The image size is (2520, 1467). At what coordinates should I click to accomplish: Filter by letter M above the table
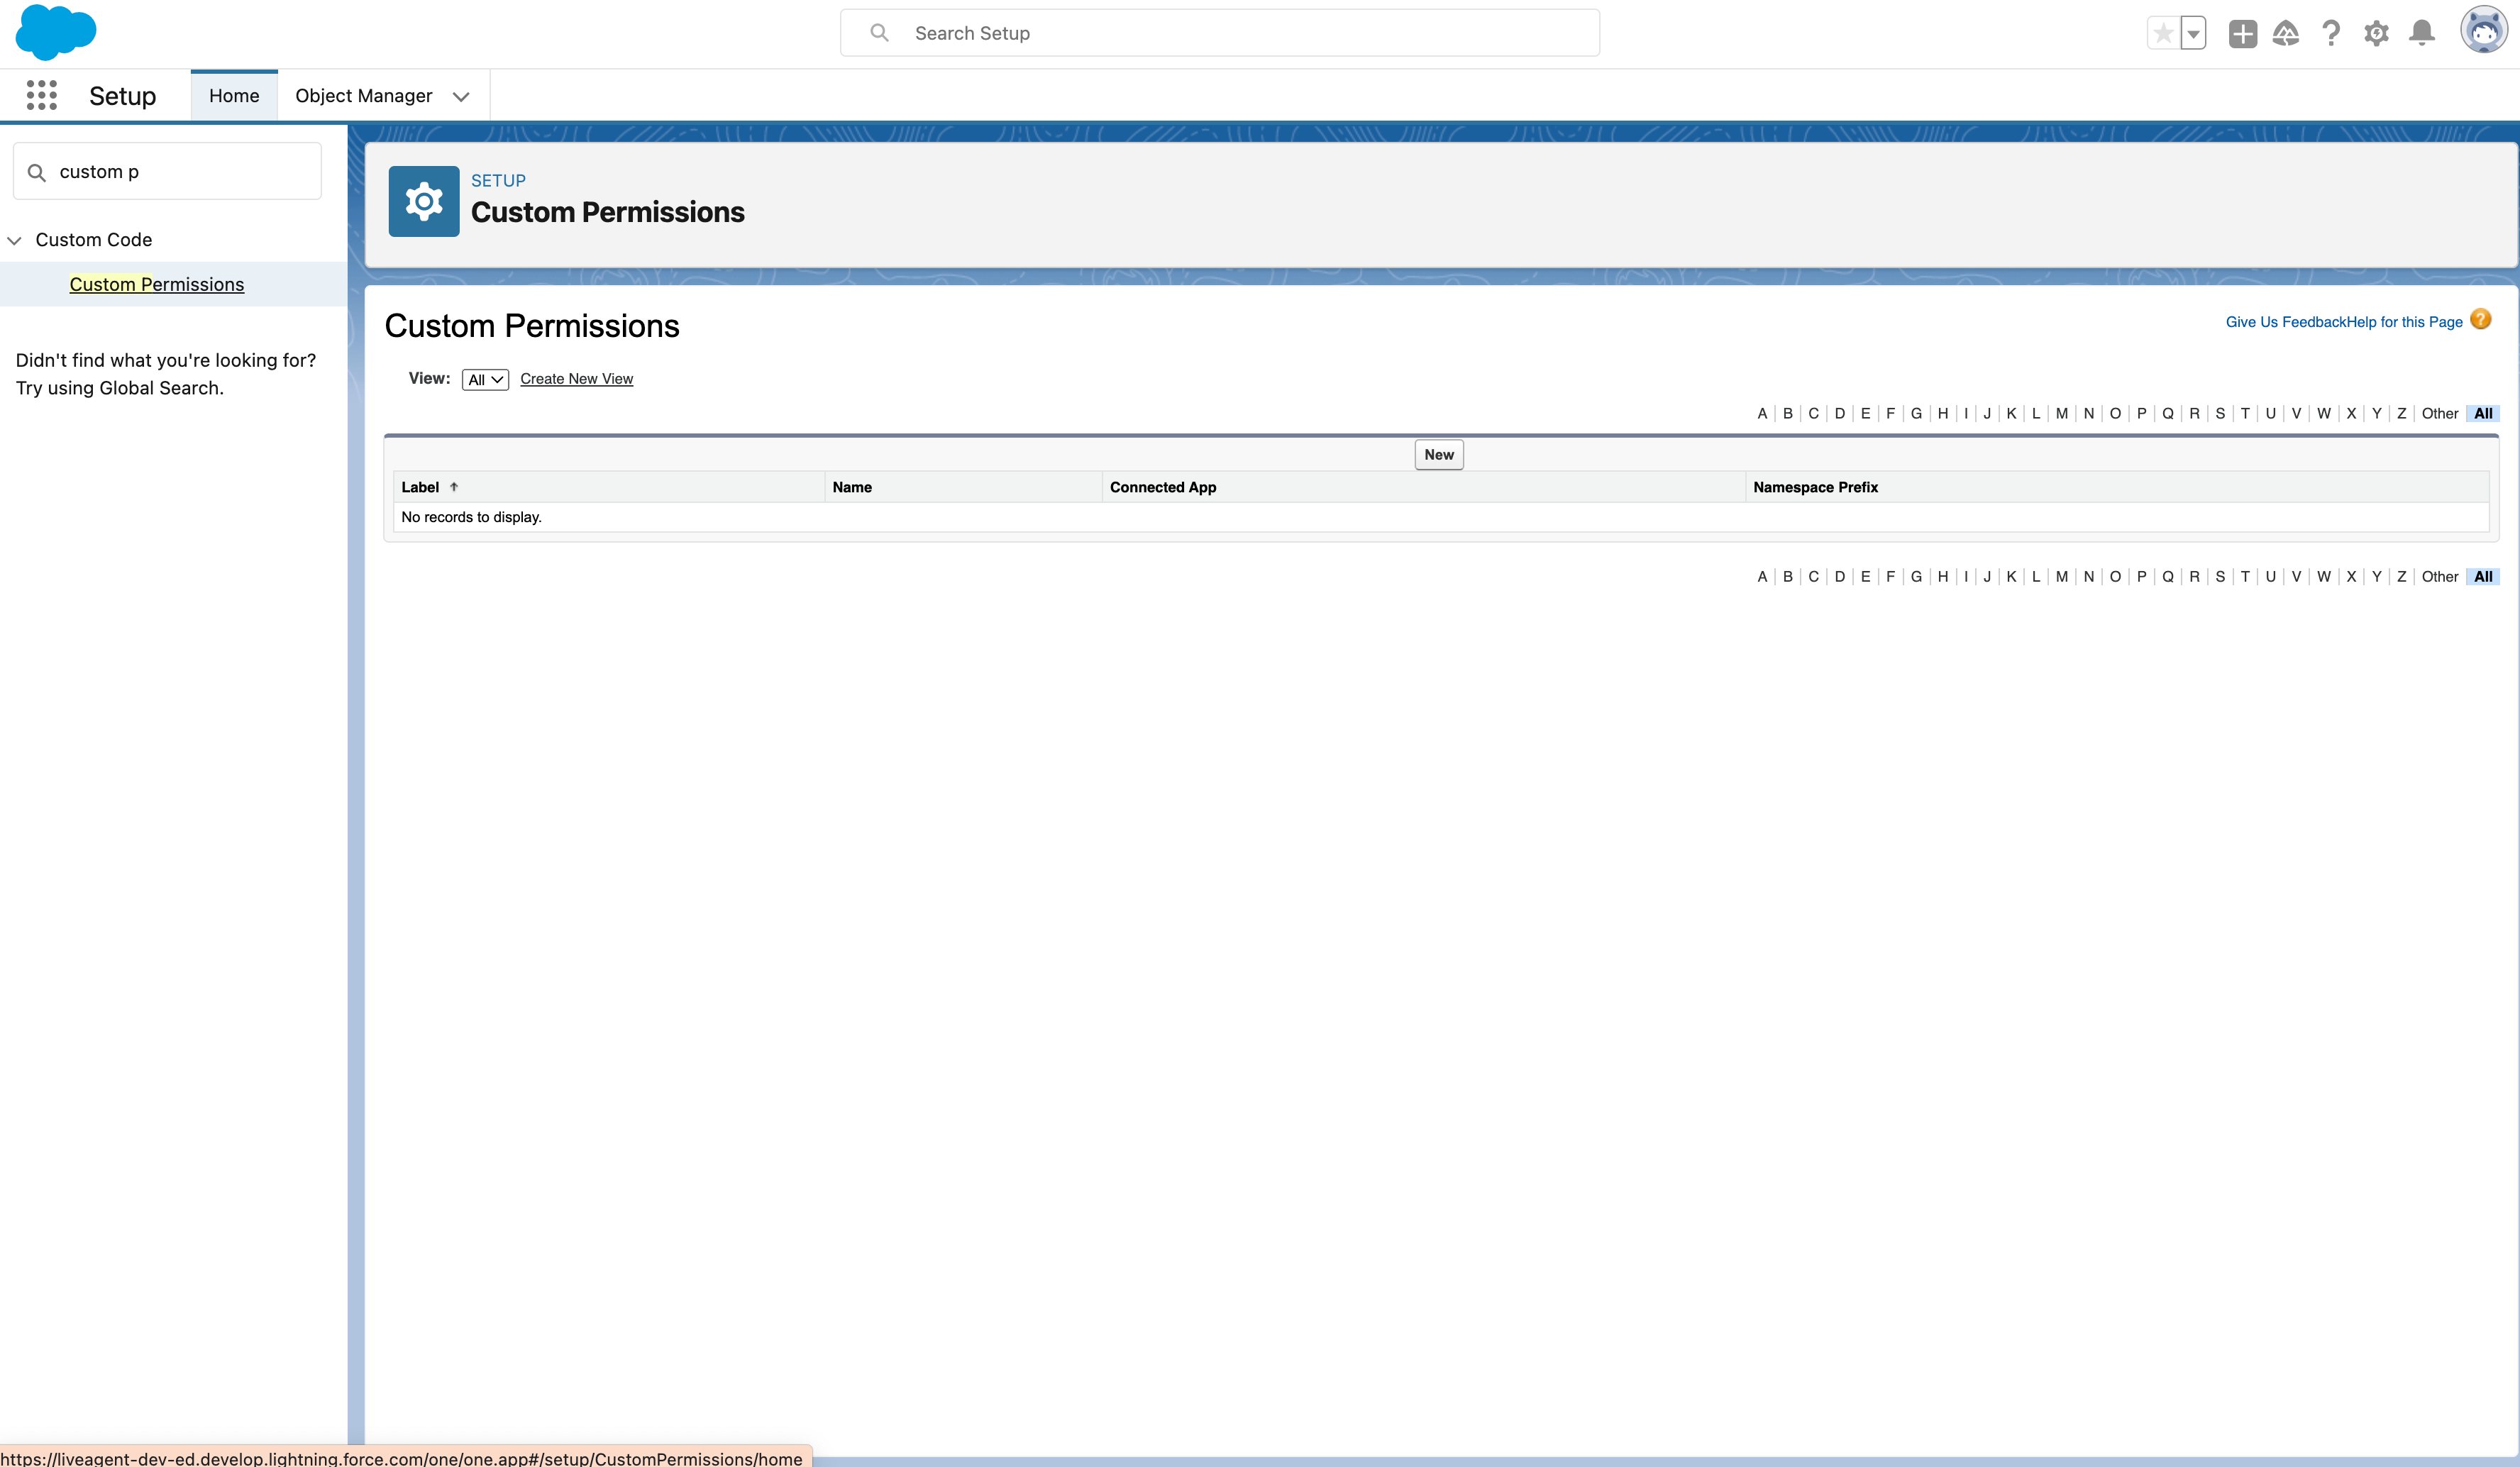pos(2062,413)
